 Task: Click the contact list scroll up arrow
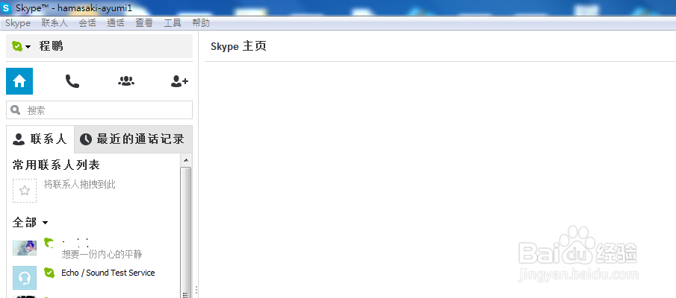pos(186,160)
